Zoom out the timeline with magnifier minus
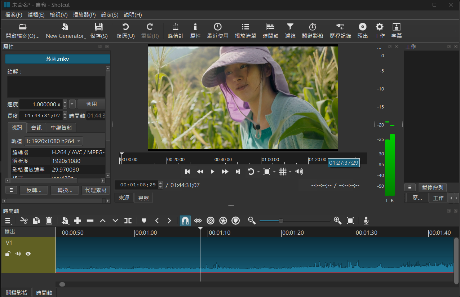The width and height of the screenshot is (460, 297). pos(252,221)
